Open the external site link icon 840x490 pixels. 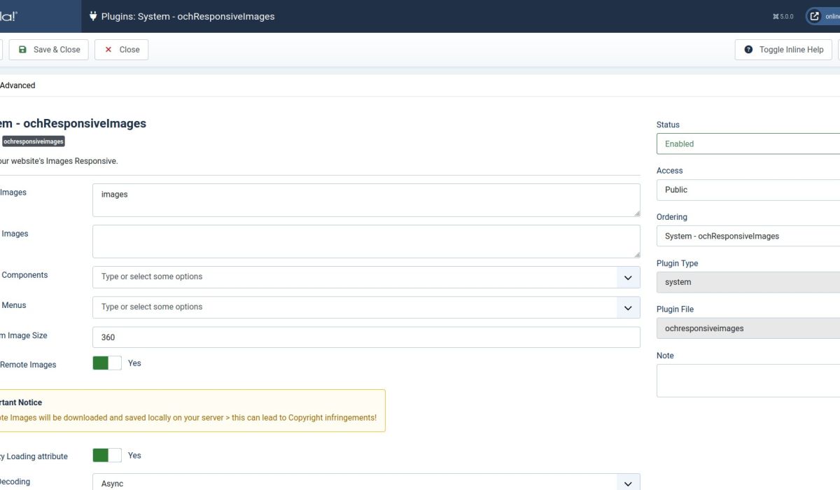click(815, 16)
